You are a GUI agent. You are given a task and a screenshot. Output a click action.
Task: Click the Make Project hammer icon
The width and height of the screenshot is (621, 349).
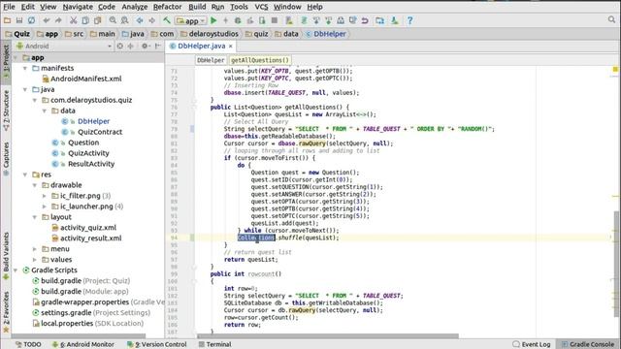[x=167, y=20]
